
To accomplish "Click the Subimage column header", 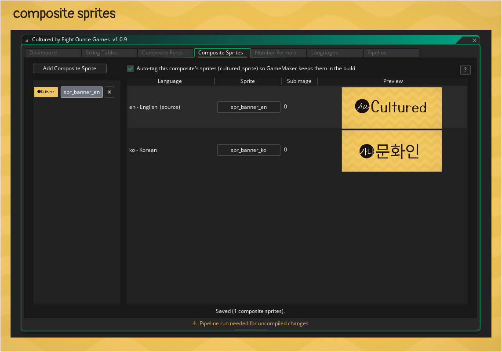I will [299, 81].
